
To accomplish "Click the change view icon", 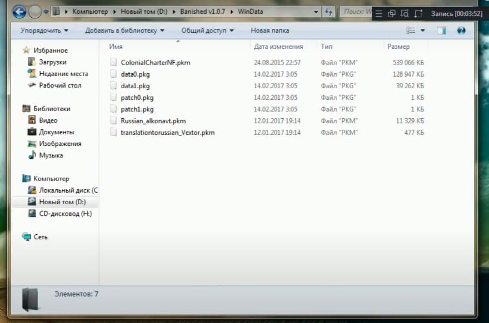I will pos(411,31).
